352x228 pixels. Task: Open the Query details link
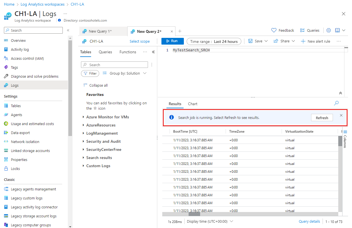click(309, 221)
